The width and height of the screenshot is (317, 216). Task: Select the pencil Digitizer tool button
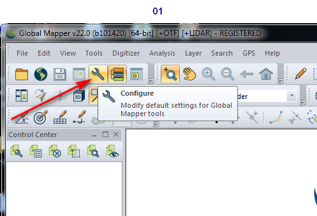point(300,74)
